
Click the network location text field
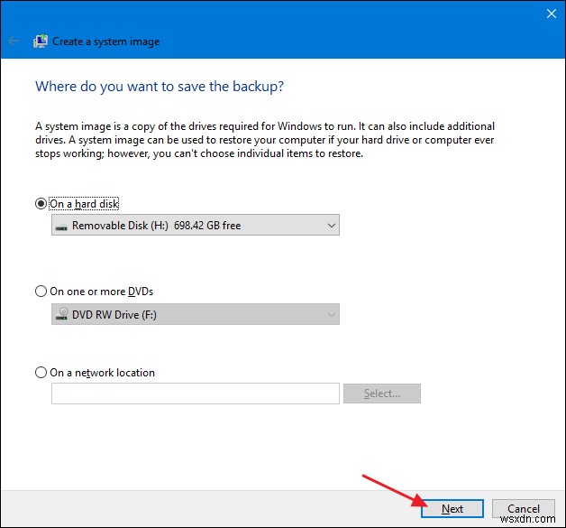(x=196, y=394)
